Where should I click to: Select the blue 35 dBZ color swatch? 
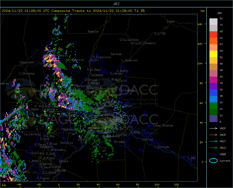click(x=213, y=93)
